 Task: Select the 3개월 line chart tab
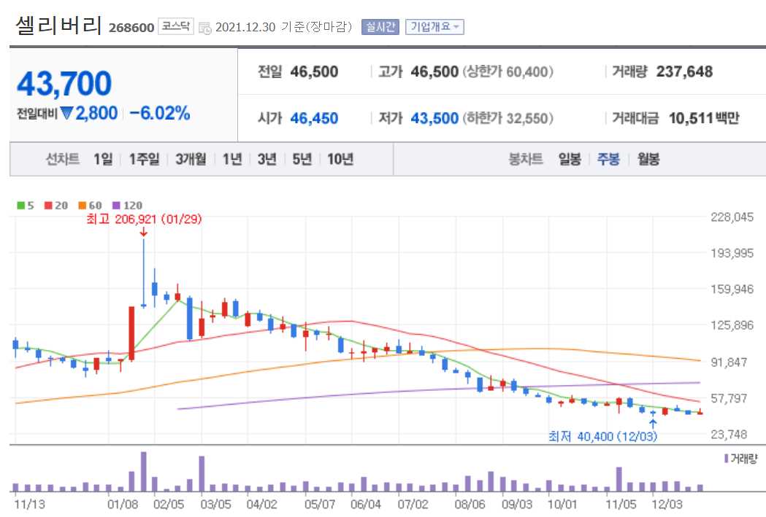pyautogui.click(x=191, y=159)
